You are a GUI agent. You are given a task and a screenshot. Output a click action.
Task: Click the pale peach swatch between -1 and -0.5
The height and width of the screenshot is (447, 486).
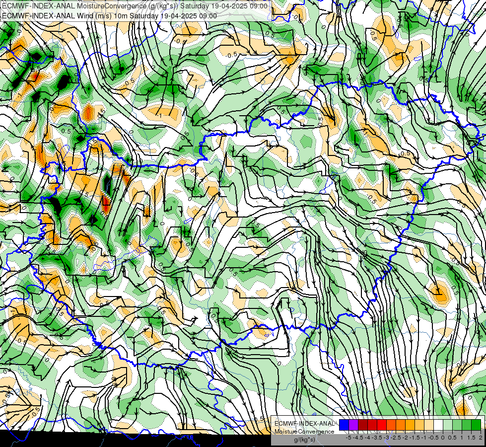(429, 425)
